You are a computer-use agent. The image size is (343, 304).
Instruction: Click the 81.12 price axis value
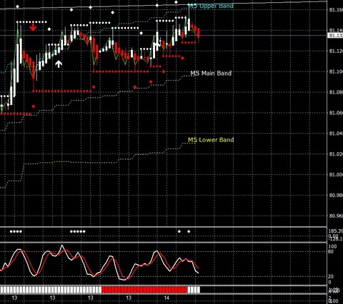336,51
